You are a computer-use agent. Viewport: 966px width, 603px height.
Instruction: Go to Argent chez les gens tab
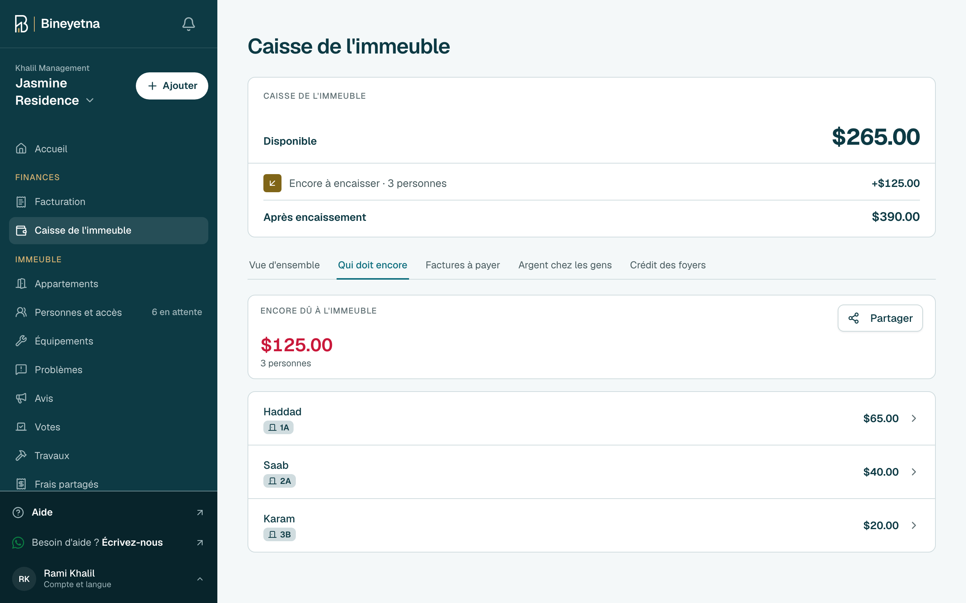tap(565, 265)
